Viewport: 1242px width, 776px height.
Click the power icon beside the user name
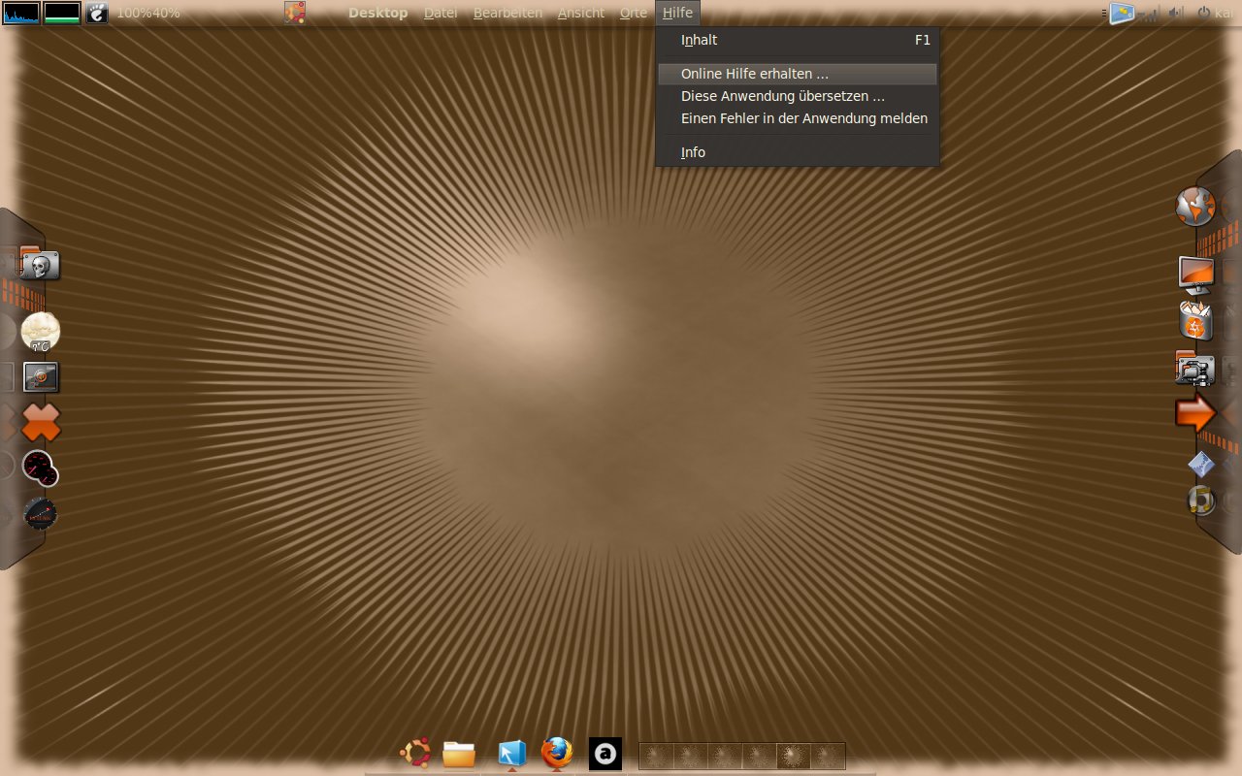click(1204, 13)
